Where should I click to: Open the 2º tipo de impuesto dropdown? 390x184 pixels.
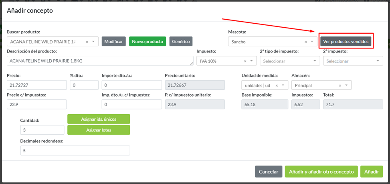314,61
